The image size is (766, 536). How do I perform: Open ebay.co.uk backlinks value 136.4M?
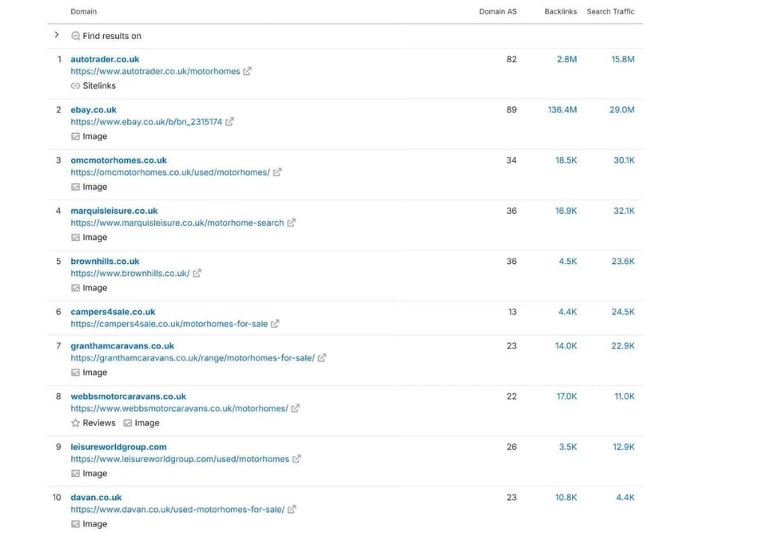click(562, 110)
